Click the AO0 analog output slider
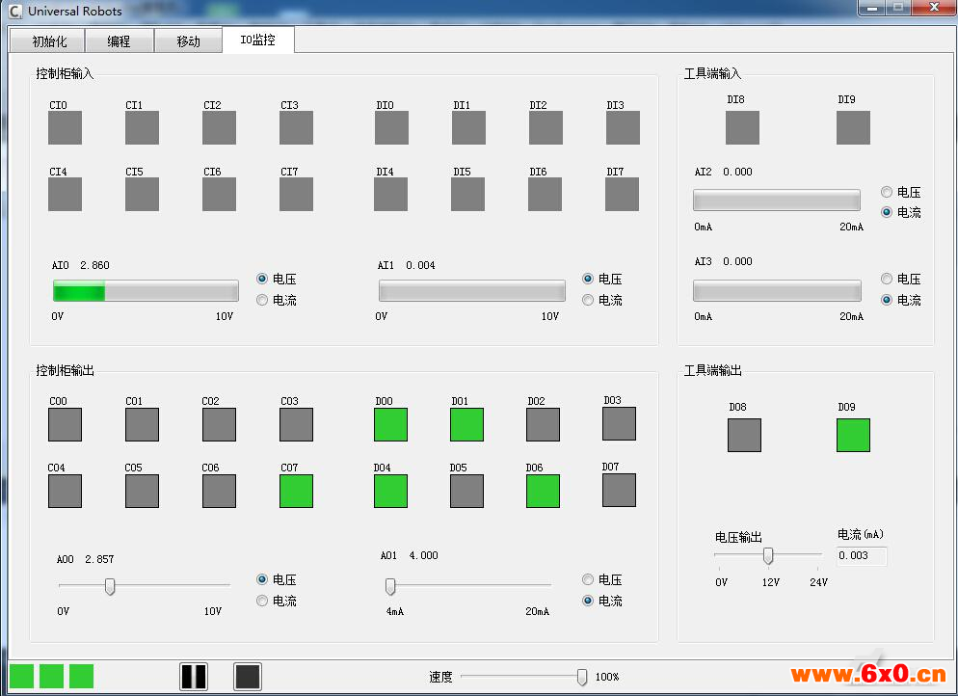This screenshot has height=696, width=958. [145, 586]
